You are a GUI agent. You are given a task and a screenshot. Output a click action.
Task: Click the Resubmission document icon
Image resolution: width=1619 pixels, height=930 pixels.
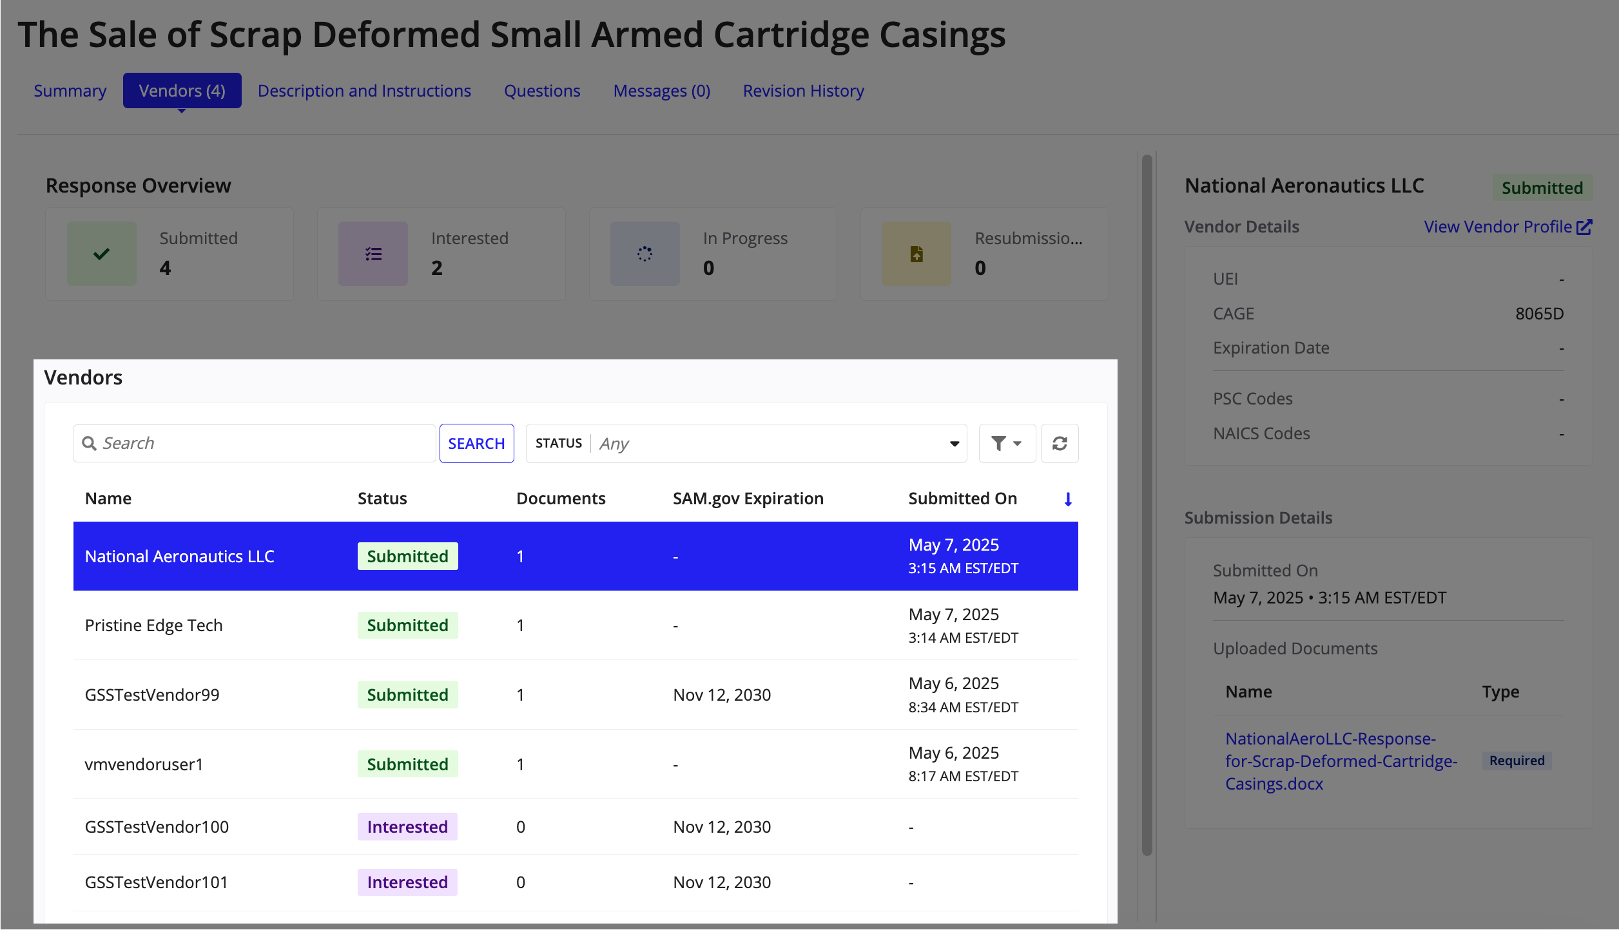coord(916,254)
